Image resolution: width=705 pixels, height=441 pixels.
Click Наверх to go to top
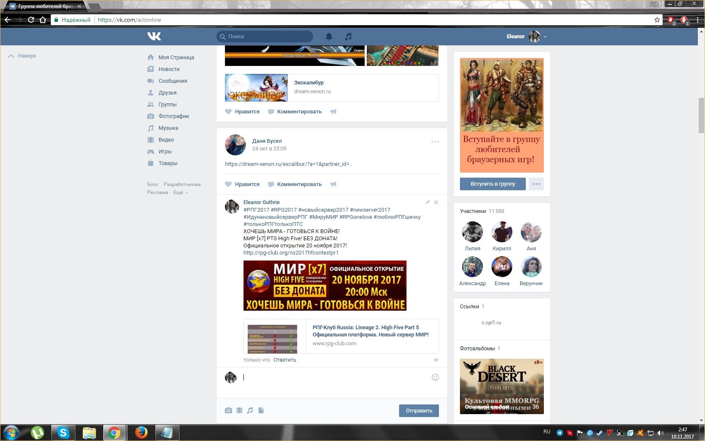[x=22, y=56]
